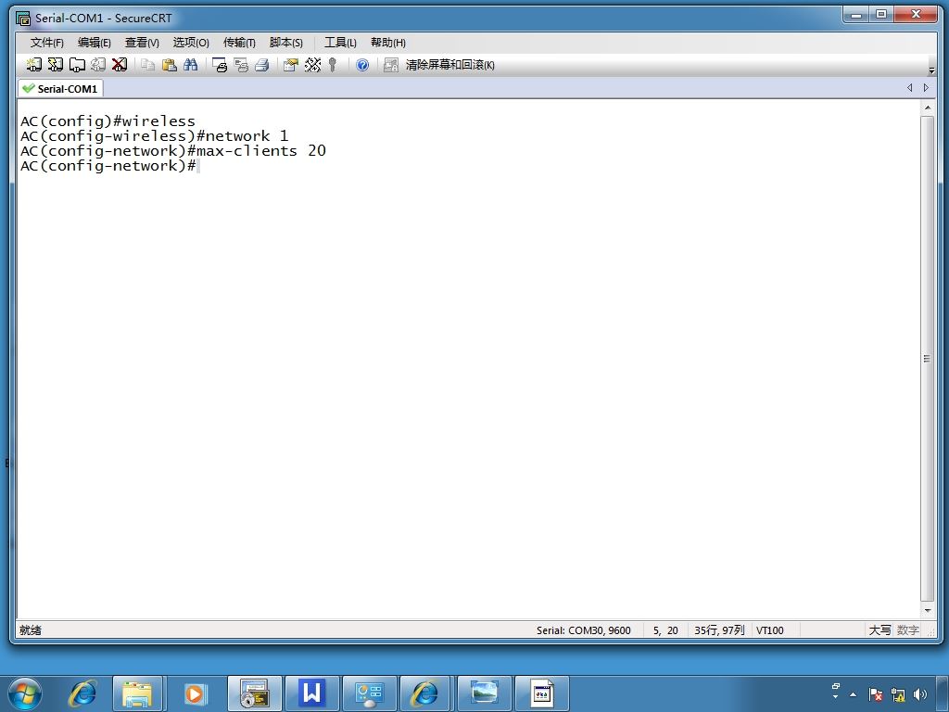Click status bar '就绪' text
949x712 pixels.
31,630
